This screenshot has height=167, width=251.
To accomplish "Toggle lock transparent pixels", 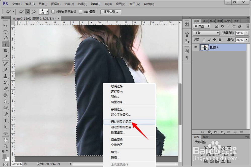I will pos(204,40).
